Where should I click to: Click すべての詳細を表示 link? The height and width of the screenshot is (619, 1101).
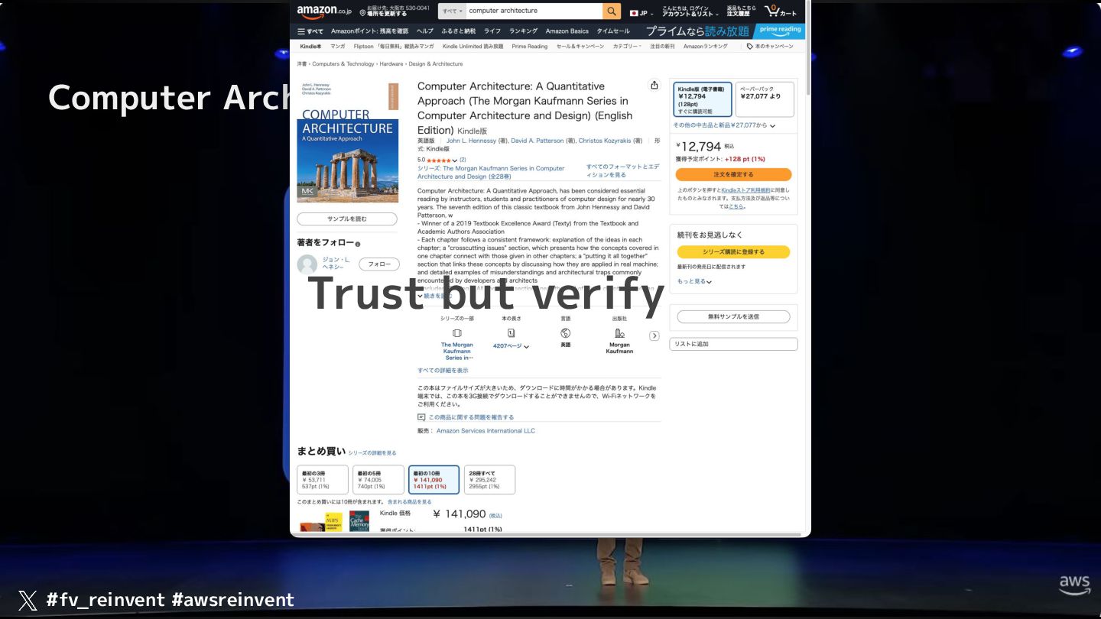click(x=443, y=371)
